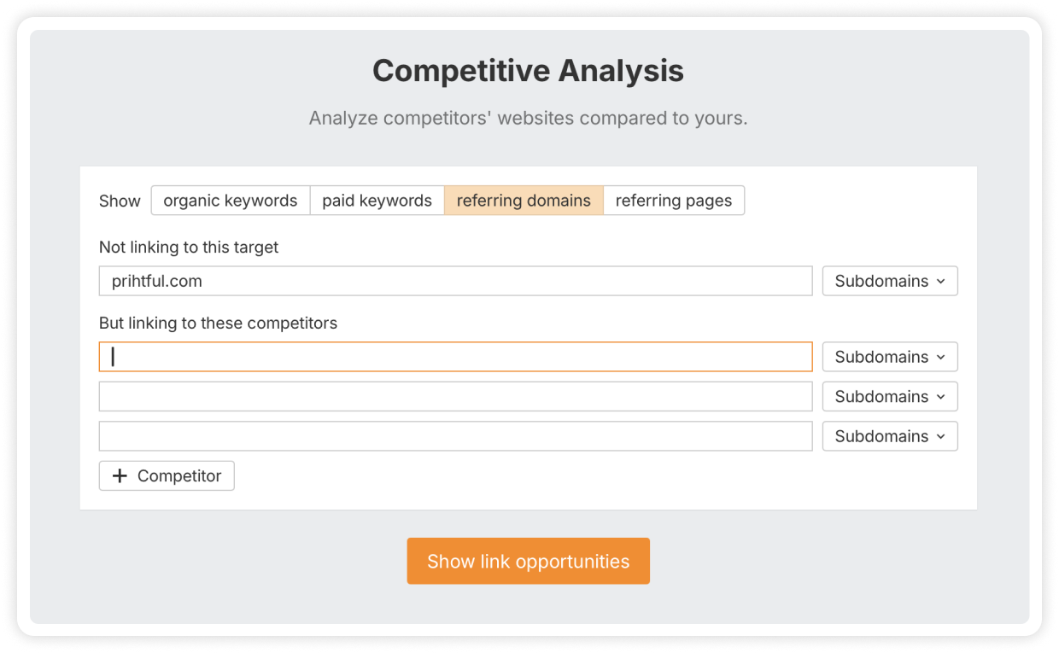The width and height of the screenshot is (1059, 653).
Task: Click the plus icon beside Competitor
Action: tap(120, 476)
